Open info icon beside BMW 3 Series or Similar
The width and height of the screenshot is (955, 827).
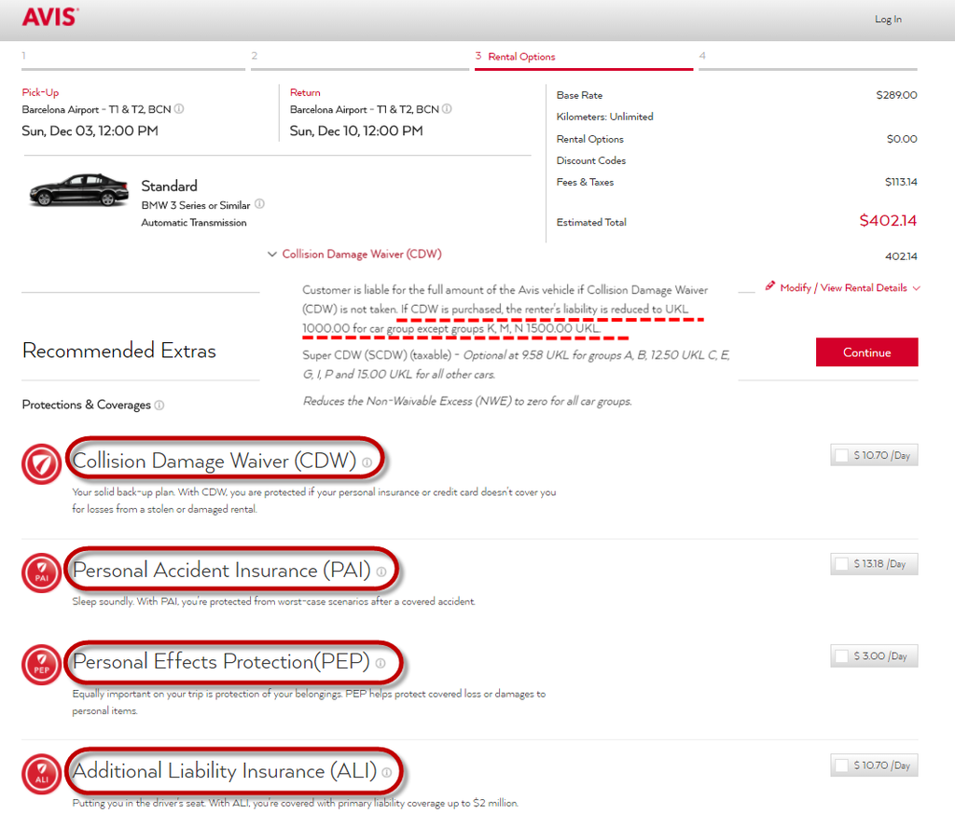pos(259,204)
